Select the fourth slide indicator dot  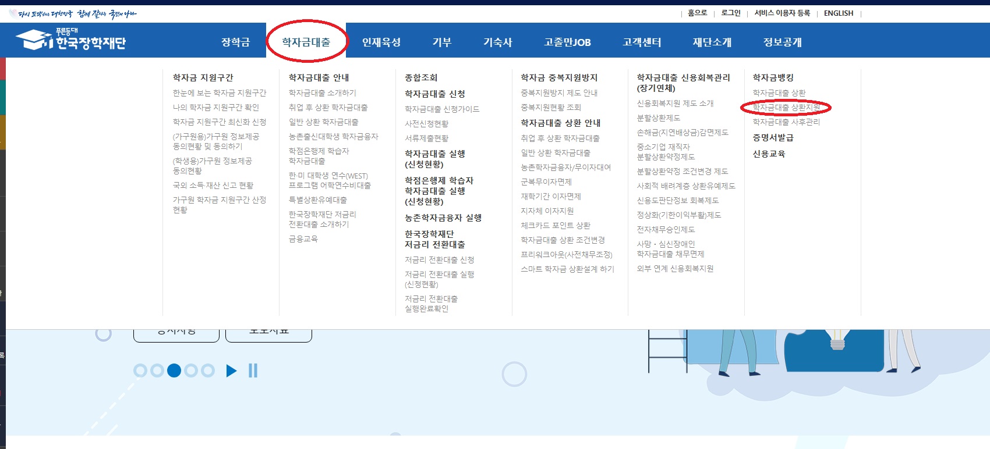(191, 370)
